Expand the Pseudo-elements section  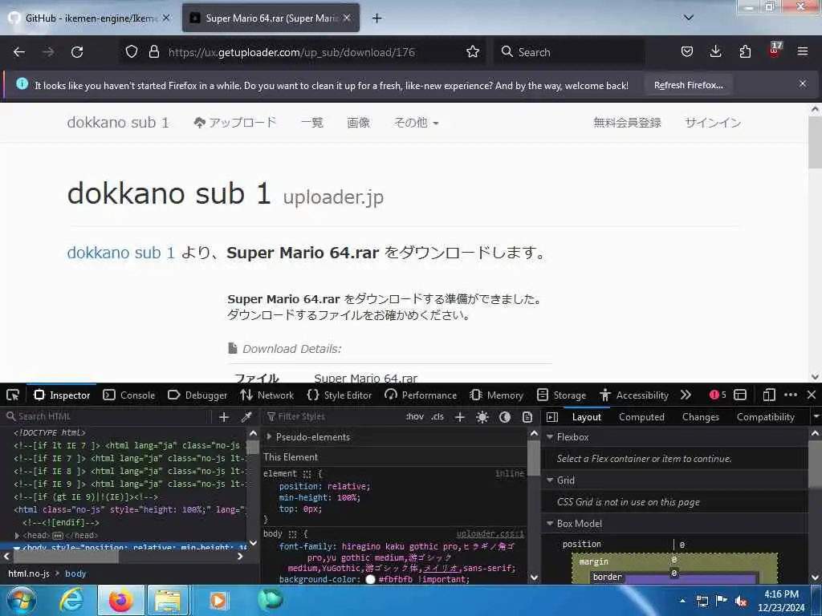tap(270, 437)
